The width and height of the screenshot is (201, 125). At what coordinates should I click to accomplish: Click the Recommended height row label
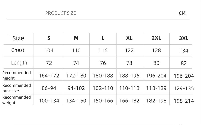tap(17, 75)
